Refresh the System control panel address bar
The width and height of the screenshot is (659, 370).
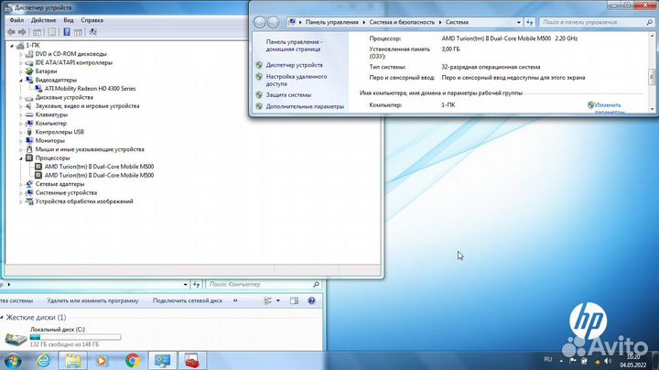click(x=530, y=22)
